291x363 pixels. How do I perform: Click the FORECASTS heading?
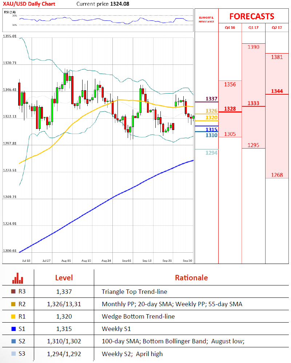coord(252,16)
